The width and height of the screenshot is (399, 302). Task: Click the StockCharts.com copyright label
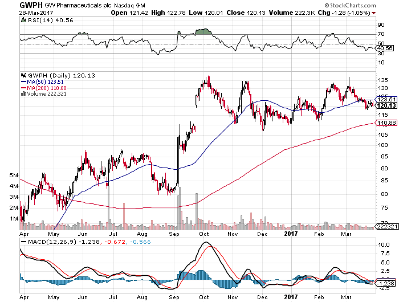[350, 5]
